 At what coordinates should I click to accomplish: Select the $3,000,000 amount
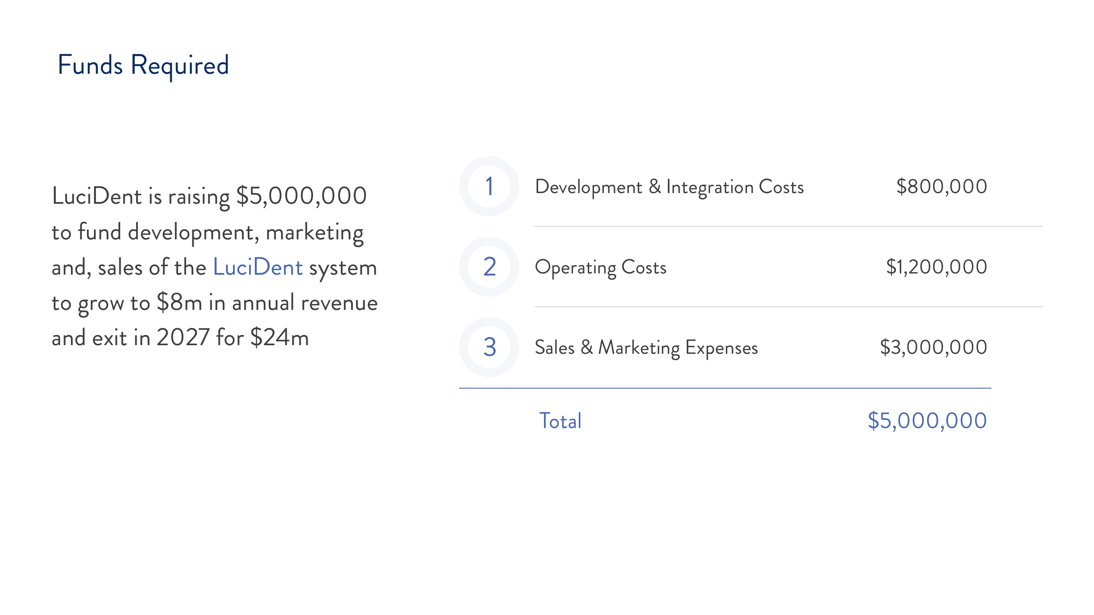[934, 347]
